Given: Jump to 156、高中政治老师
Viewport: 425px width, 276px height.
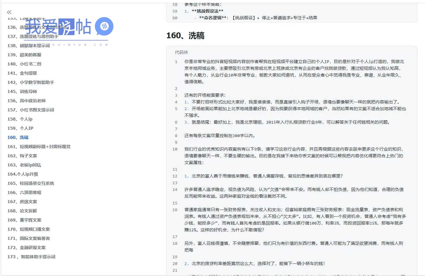Looking at the screenshot, I should point(26,101).
